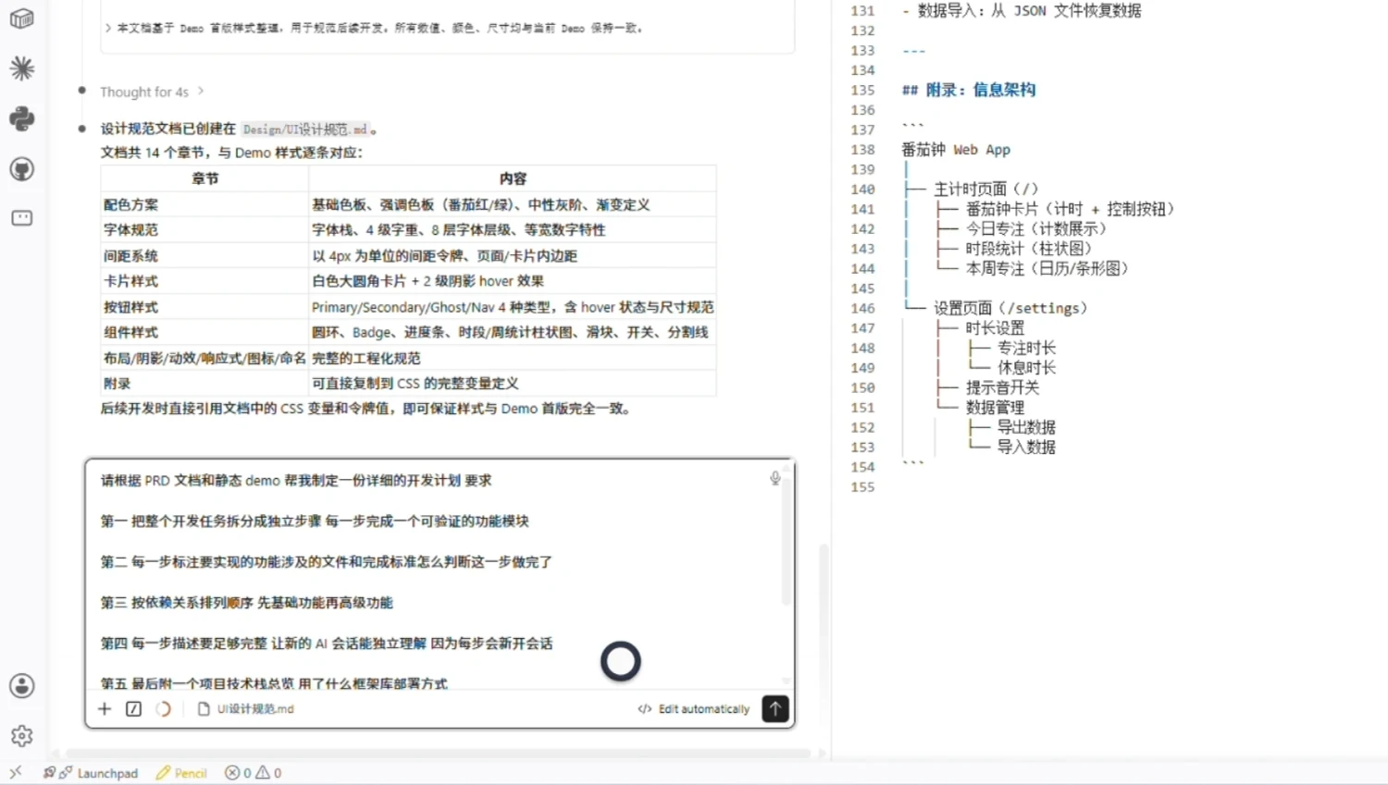Click the table cell '组件样式'
Screen dimensions: 1388x785
204,332
